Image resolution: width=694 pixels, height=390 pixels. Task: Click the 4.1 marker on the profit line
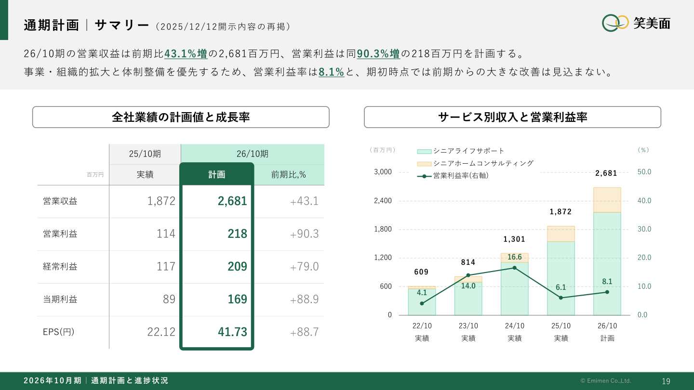(422, 303)
